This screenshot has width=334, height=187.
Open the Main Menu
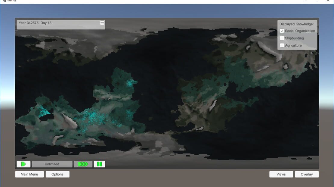point(29,174)
